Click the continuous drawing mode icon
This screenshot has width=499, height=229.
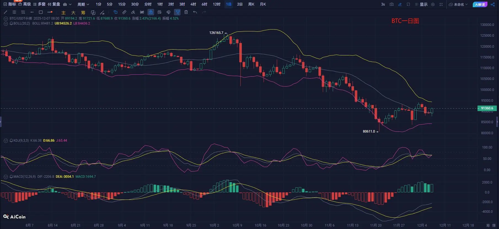(x=93, y=12)
